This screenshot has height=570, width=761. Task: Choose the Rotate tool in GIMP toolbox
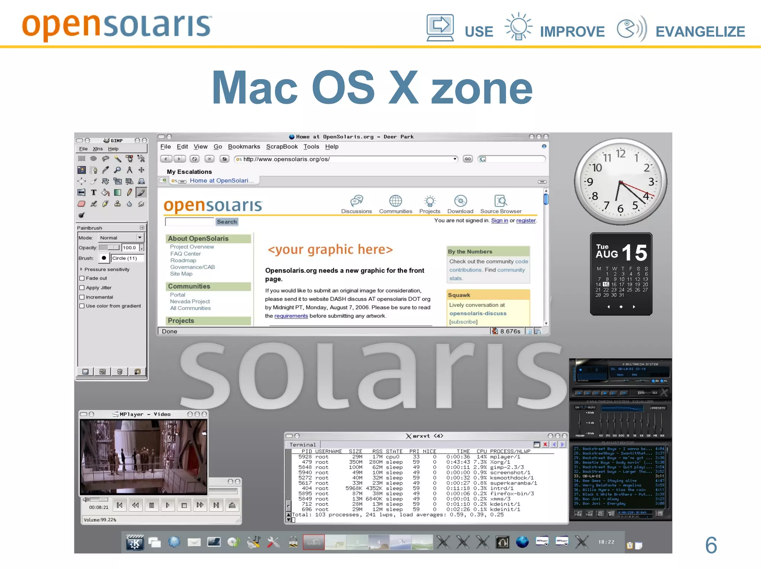point(106,181)
